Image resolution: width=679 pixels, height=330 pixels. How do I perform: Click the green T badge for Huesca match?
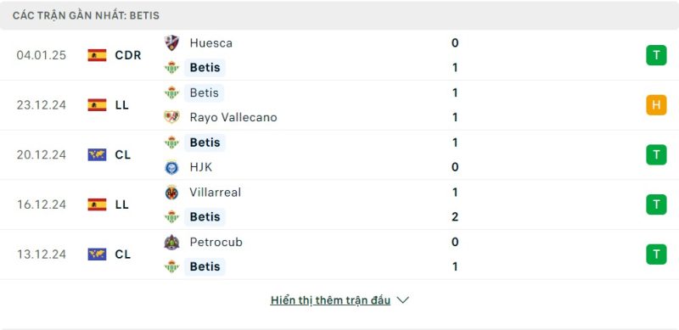point(656,55)
